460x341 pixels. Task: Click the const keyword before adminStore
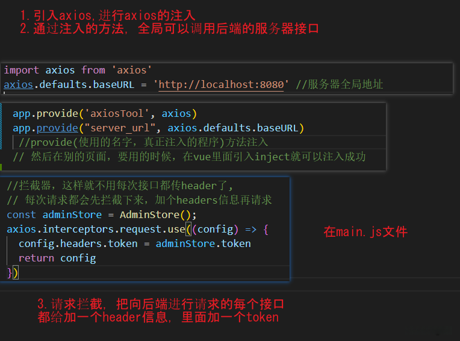click(22, 214)
